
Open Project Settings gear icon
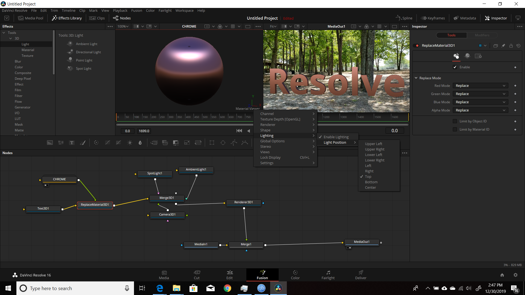pyautogui.click(x=515, y=275)
